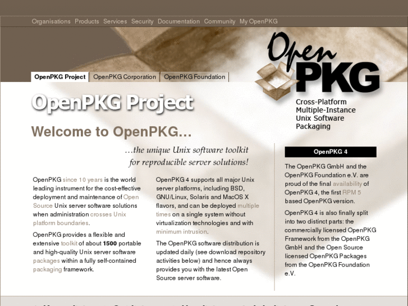The image size is (408, 306).
Task: Follow the 'availability' link in sidebar
Action: (x=347, y=184)
